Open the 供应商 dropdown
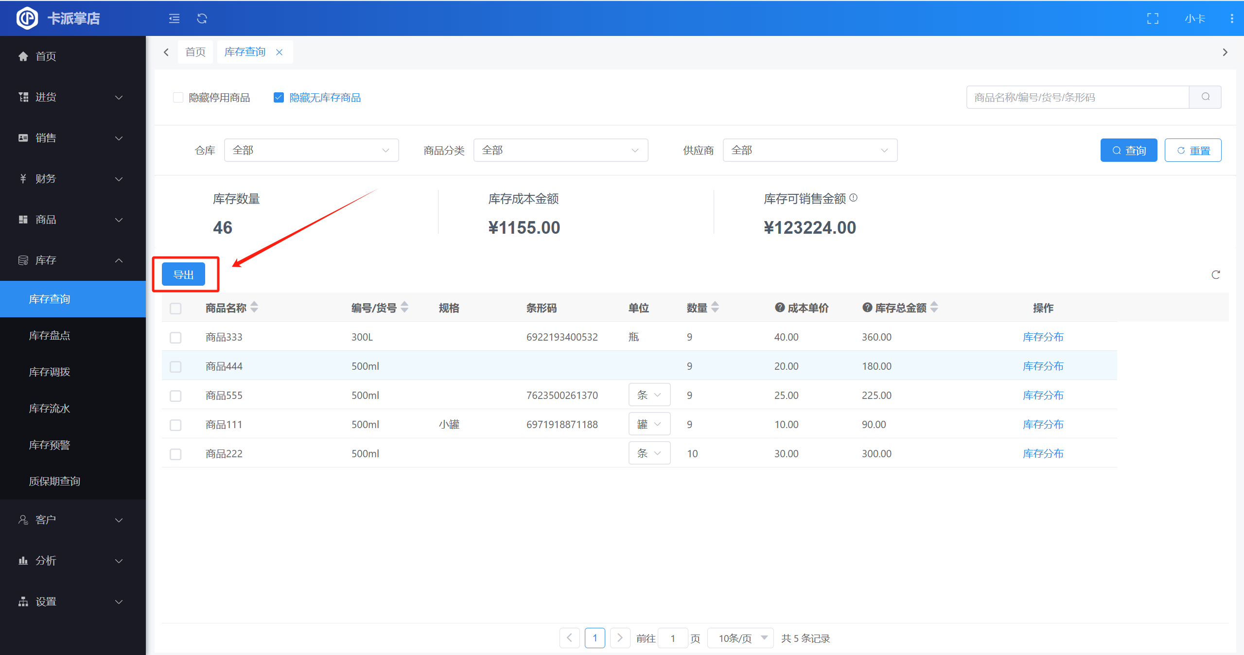 click(x=809, y=150)
